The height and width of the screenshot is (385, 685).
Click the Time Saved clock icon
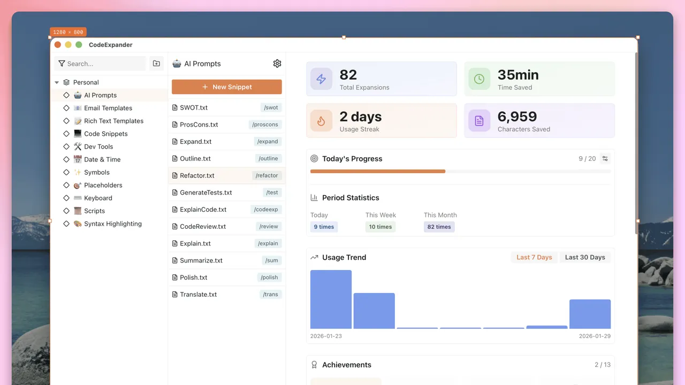[x=479, y=79]
